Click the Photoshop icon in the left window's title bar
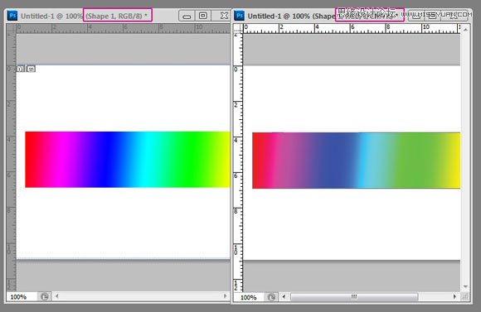The image size is (481, 312). [12, 15]
